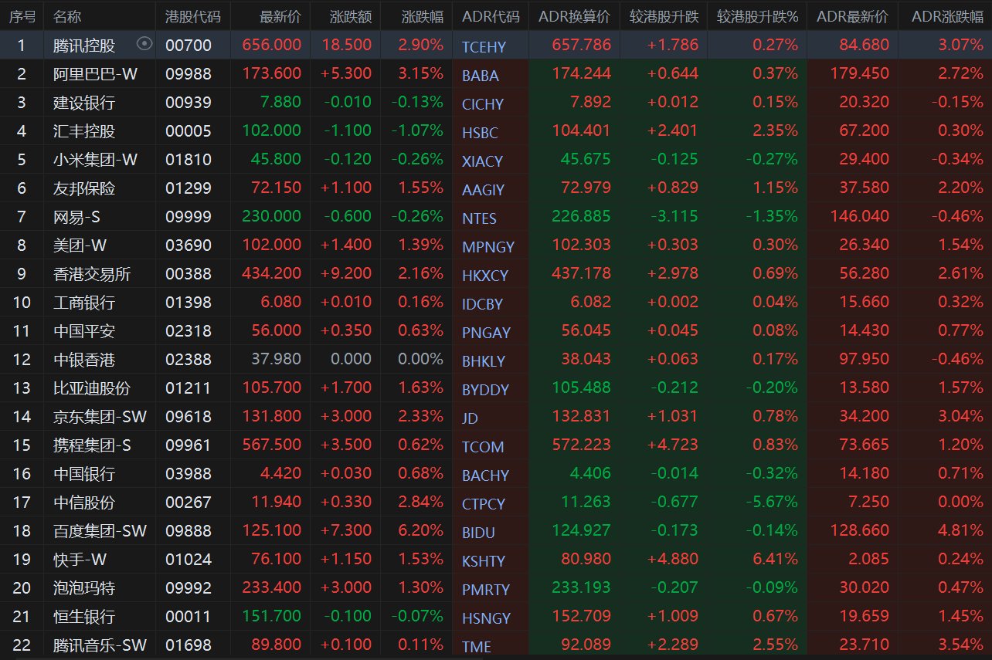The width and height of the screenshot is (992, 660).
Task: Click the KSHTY ADR code
Action: pos(484,561)
